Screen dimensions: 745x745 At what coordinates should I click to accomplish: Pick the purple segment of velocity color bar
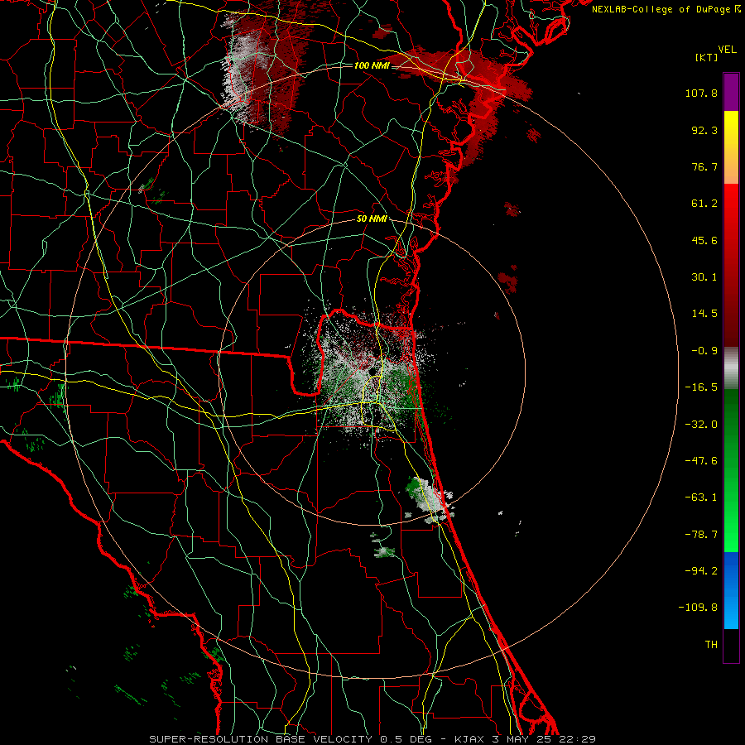(731, 92)
